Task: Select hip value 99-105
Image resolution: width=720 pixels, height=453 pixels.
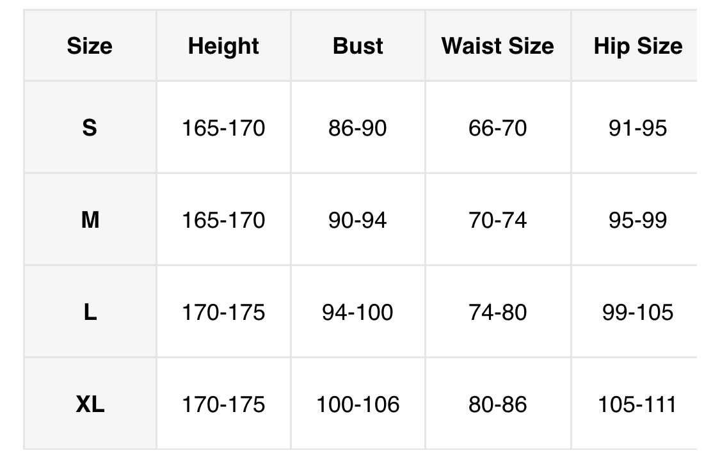Action: (x=637, y=312)
